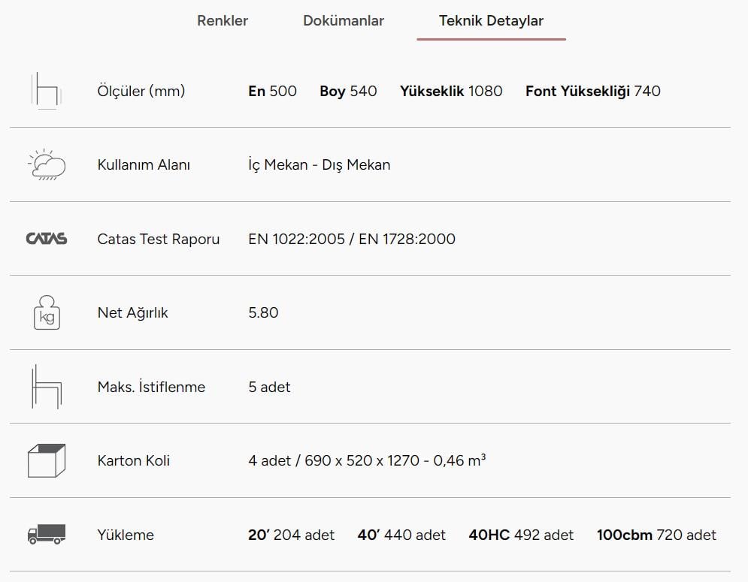The image size is (748, 582).
Task: Click the Net Ağırlık 5.80 value
Action: coord(263,312)
